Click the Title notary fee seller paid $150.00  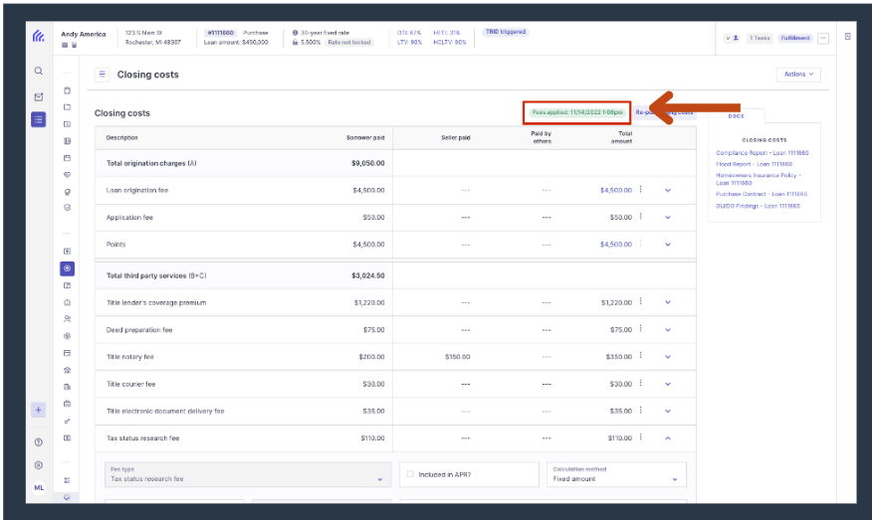(457, 357)
